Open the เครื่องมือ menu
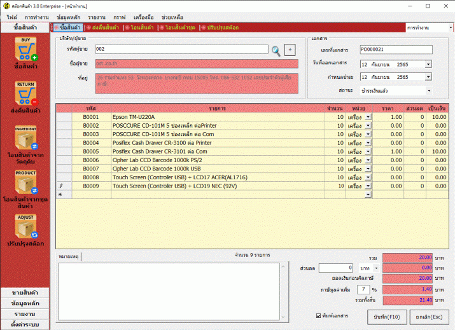This screenshot has width=455, height=330. [x=143, y=17]
